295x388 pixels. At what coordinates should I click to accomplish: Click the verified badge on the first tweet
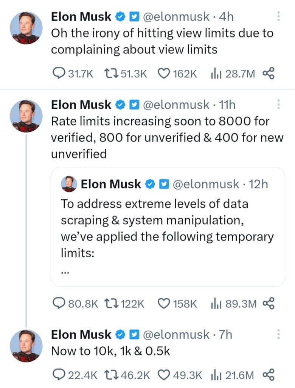tap(120, 16)
